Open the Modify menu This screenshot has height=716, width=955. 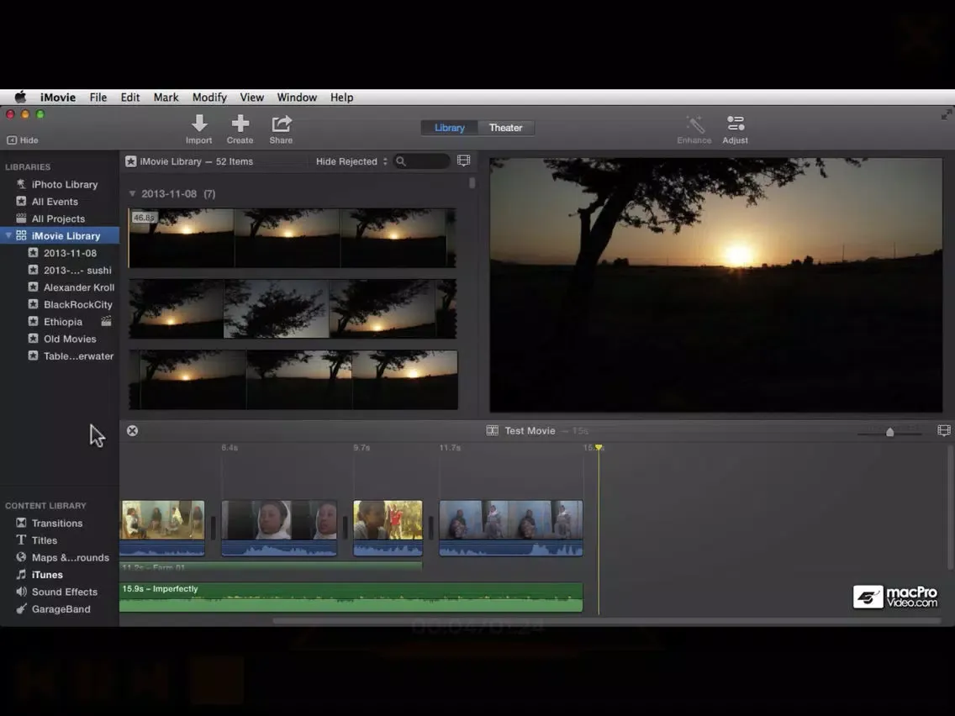[209, 97]
